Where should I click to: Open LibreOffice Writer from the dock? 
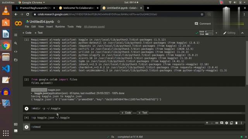(6, 34)
